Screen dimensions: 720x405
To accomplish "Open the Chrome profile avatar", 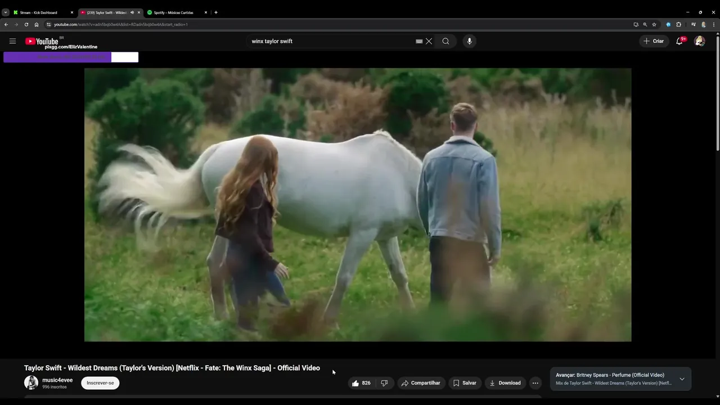I will point(703,24).
